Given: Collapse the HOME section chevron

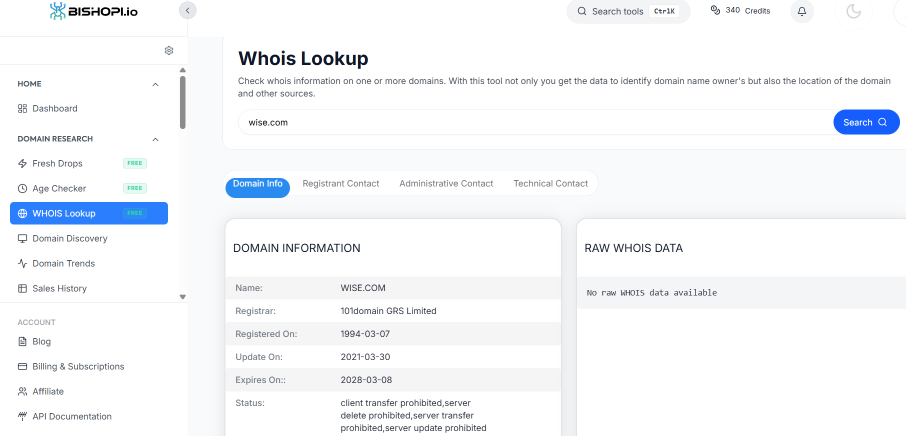Looking at the screenshot, I should 155,84.
